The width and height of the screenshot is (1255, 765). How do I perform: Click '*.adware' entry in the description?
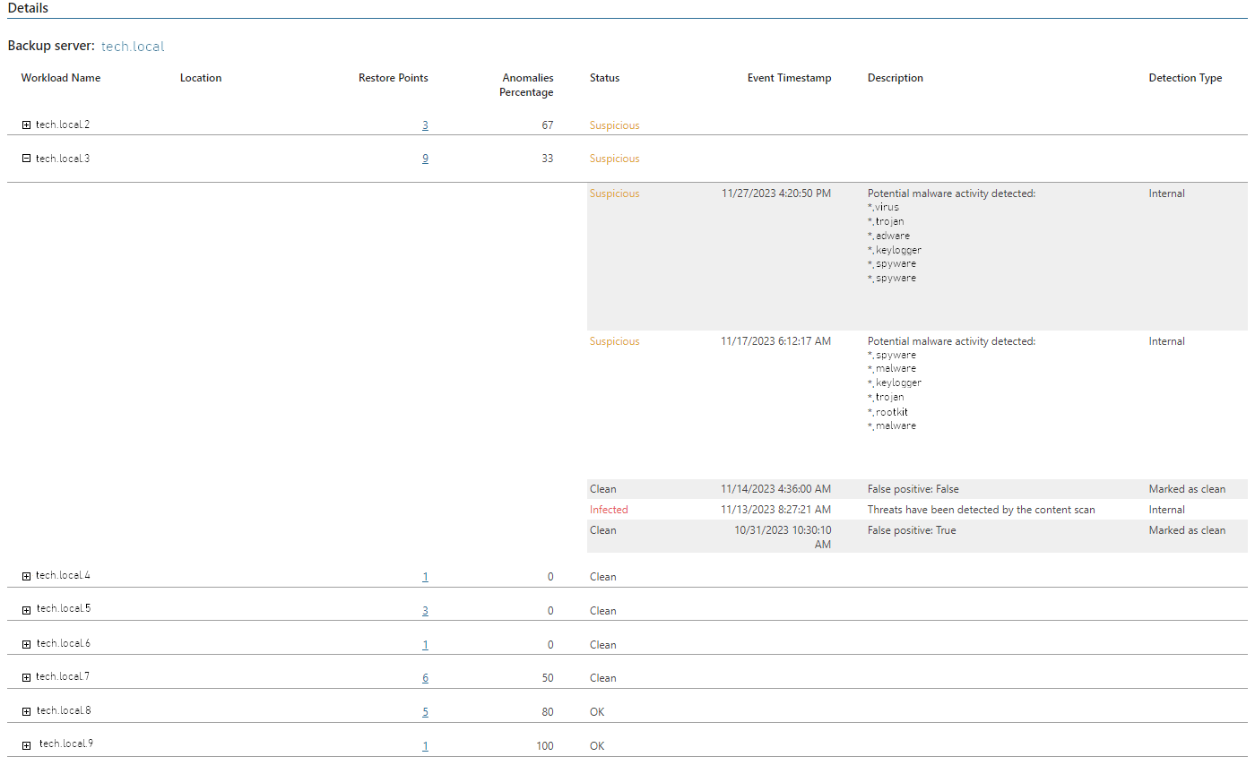888,236
